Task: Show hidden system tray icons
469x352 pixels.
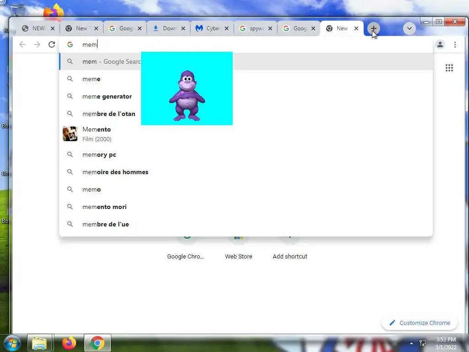Action: click(411, 343)
